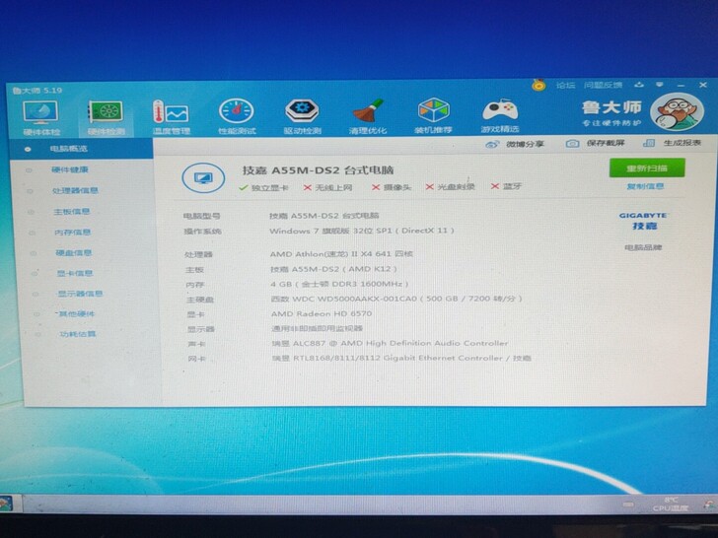Open 其他硬件 in the sidebar

pos(76,313)
